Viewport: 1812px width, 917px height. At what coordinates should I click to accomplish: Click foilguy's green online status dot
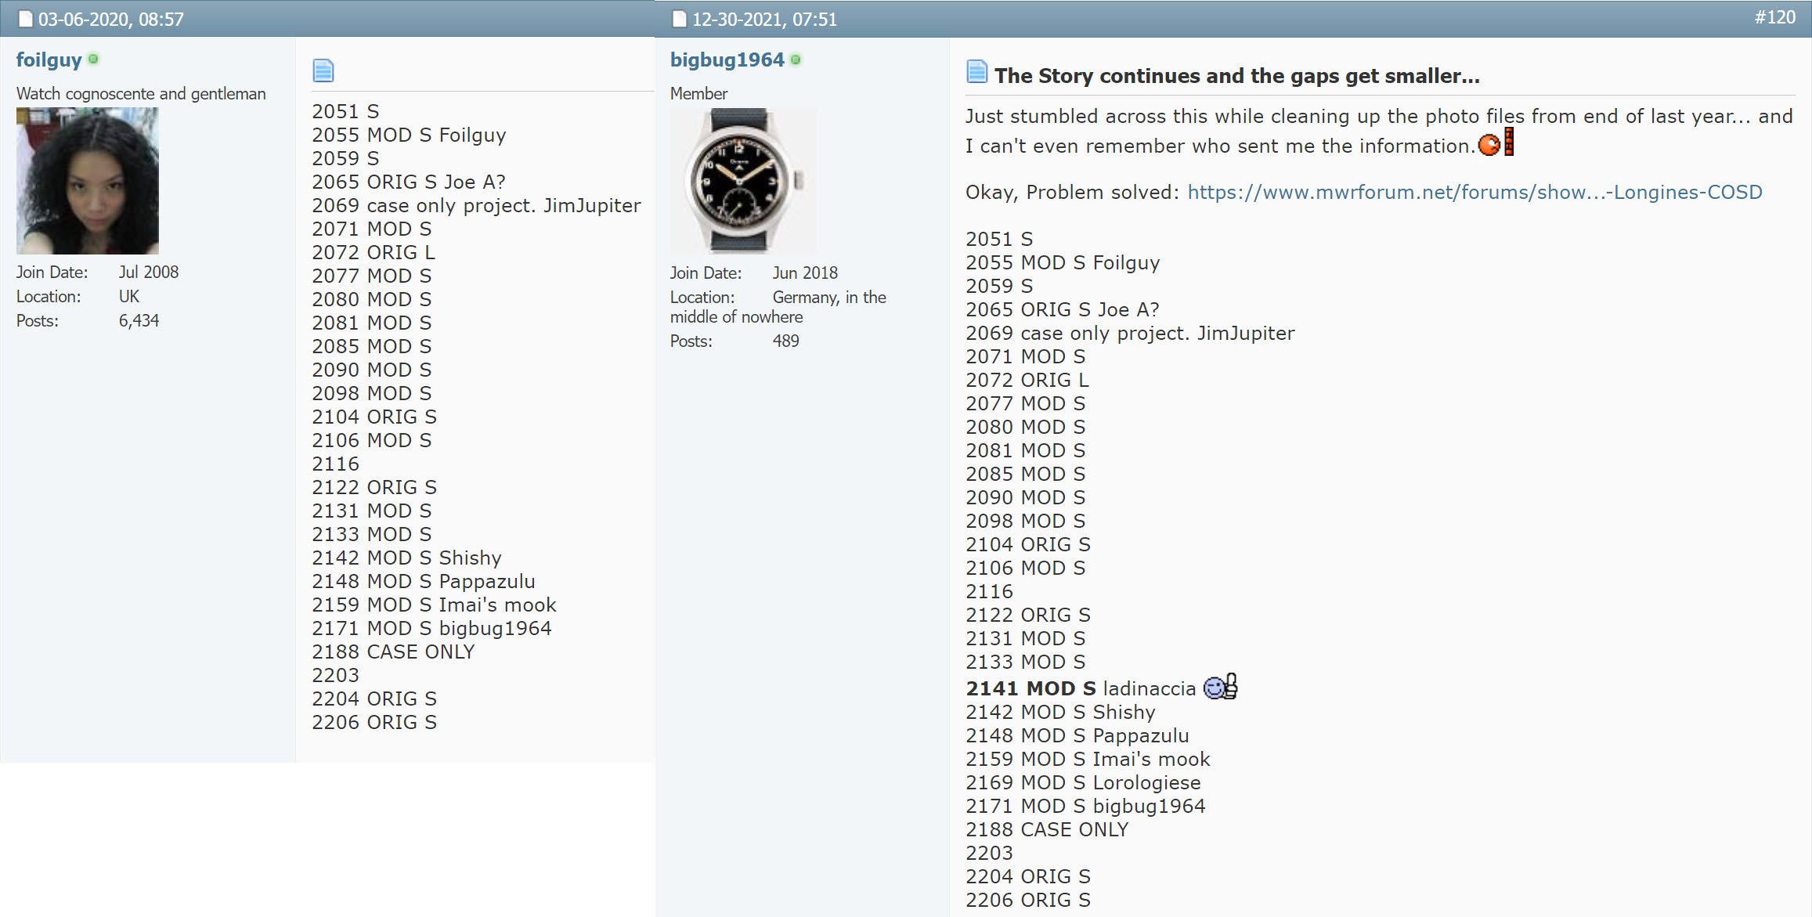pyautogui.click(x=93, y=59)
